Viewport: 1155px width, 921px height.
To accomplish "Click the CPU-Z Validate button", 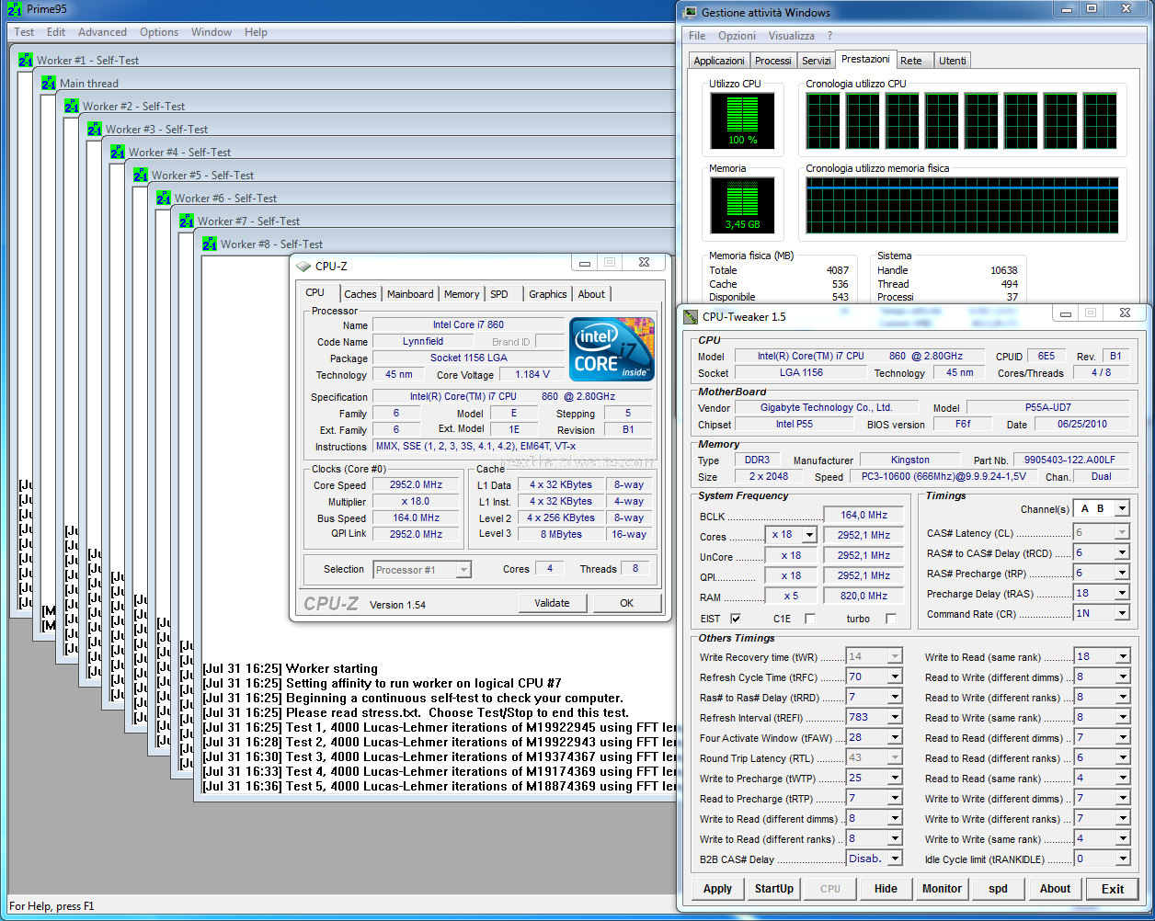I will (552, 603).
